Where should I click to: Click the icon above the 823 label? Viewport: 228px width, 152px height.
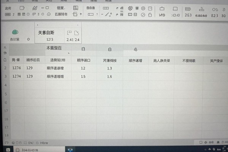tap(215, 10)
